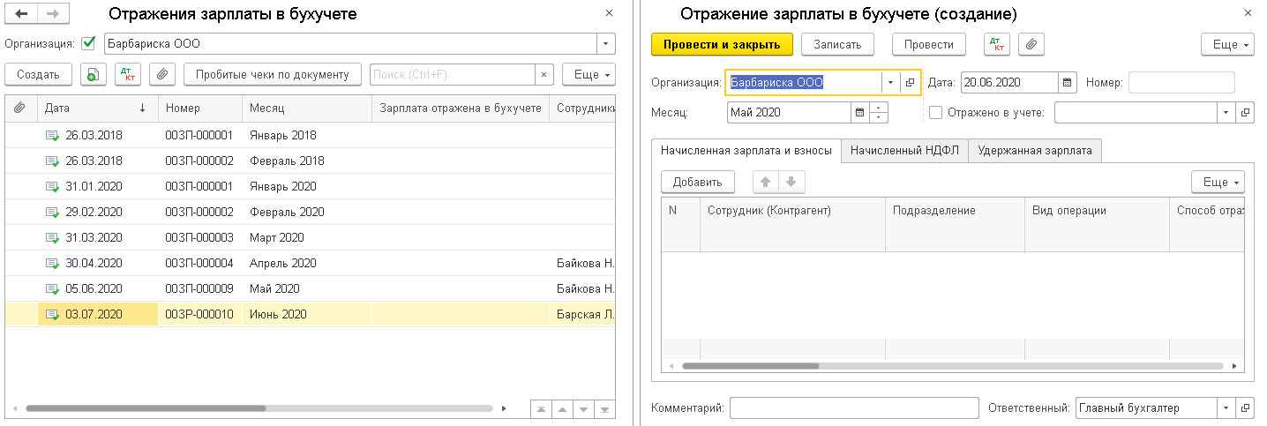Click paperclip attachments icon in document form
Image resolution: width=1267 pixels, height=426 pixels.
1031,44
